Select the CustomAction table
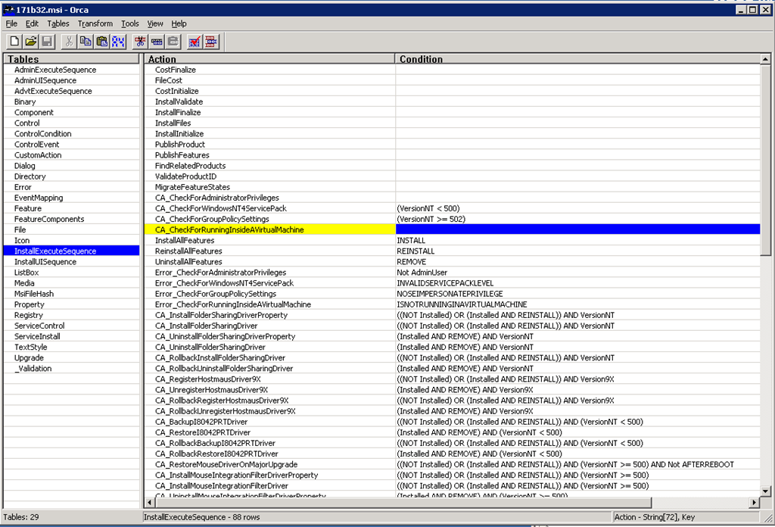Viewport: 775px width, 527px height. (38, 155)
